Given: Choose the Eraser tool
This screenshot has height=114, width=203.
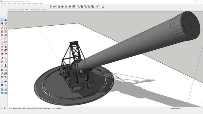Looking at the screenshot, I should pos(6,23).
